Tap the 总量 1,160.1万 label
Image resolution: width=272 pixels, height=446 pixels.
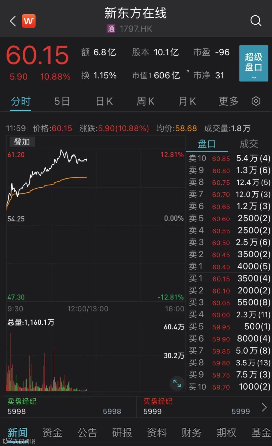[31, 322]
